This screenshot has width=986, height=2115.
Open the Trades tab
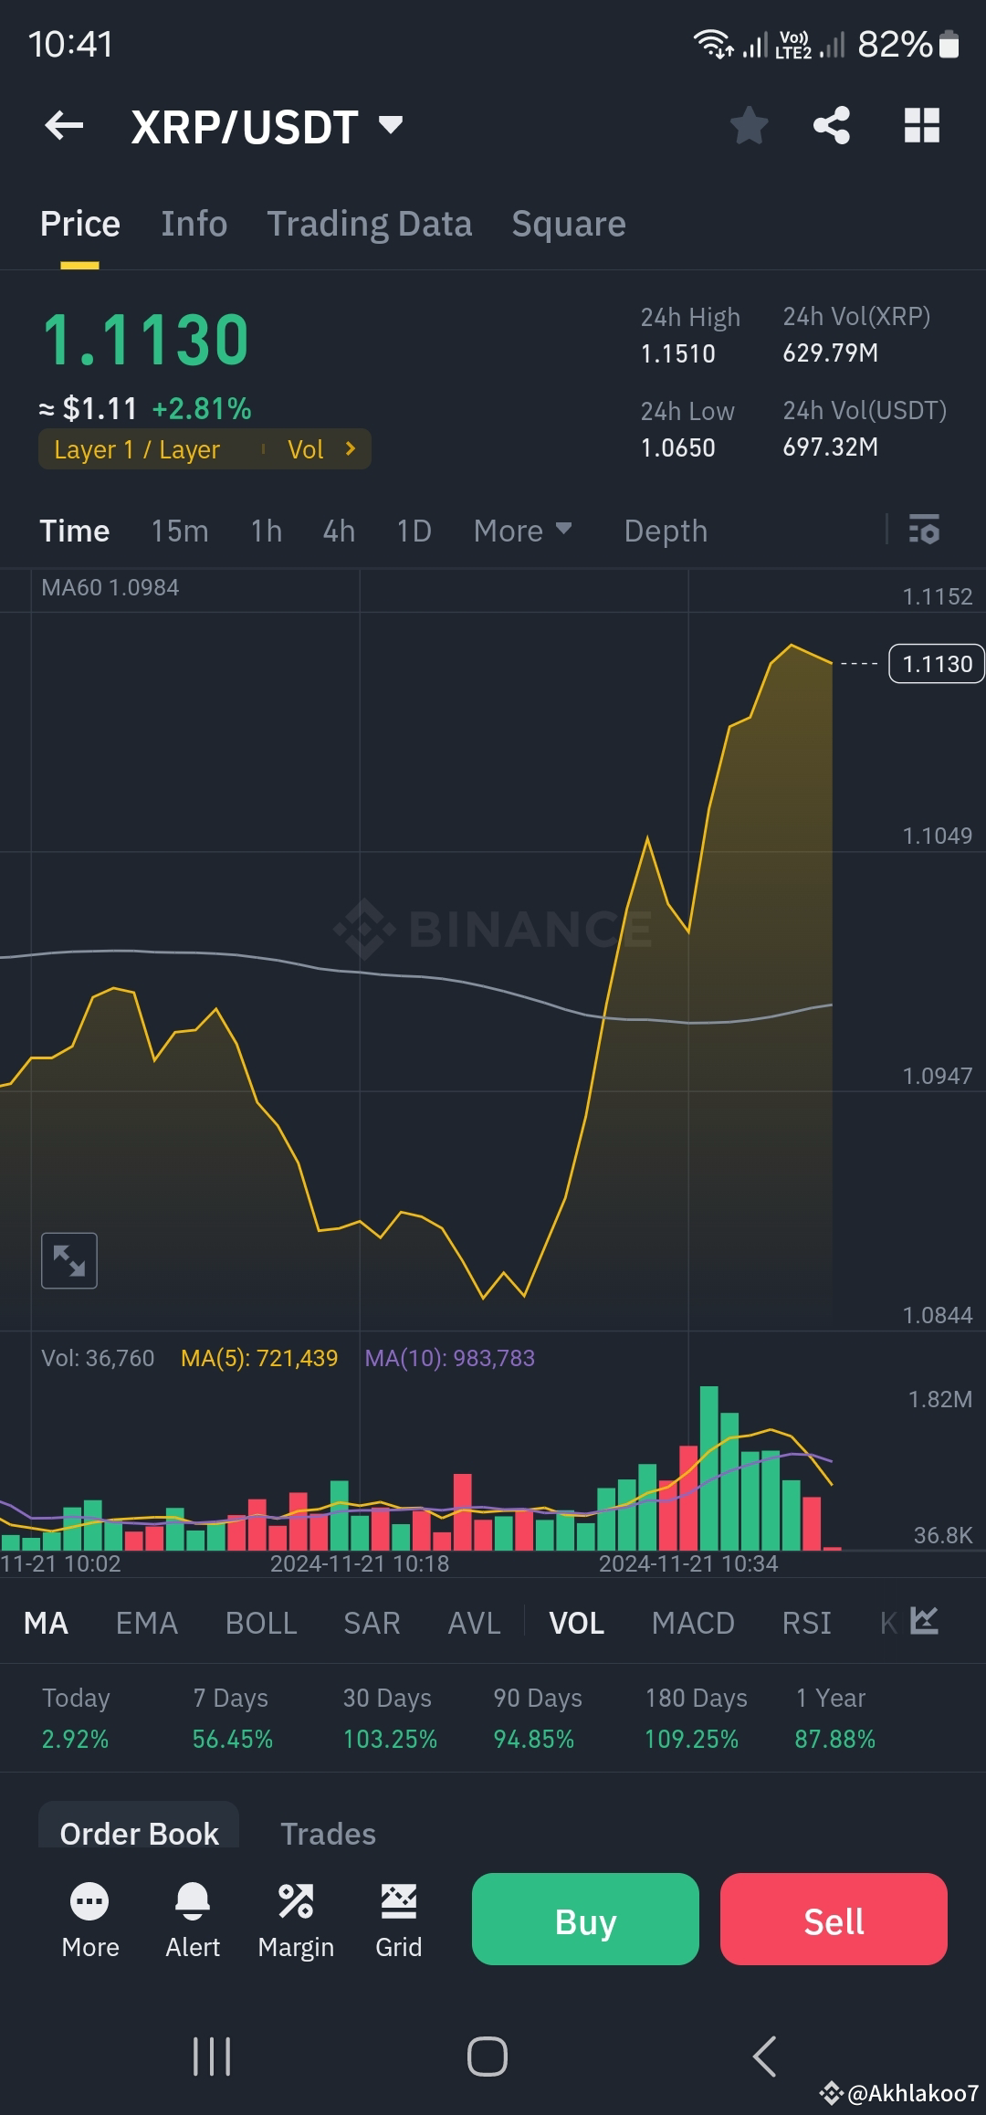[x=328, y=1833]
